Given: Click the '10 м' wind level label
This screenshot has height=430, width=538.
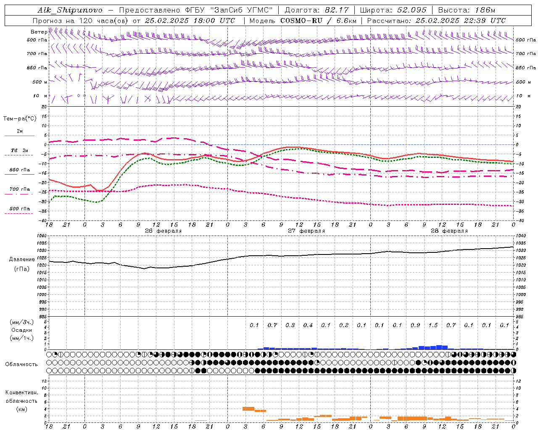Looking at the screenshot, I should [x=40, y=96].
